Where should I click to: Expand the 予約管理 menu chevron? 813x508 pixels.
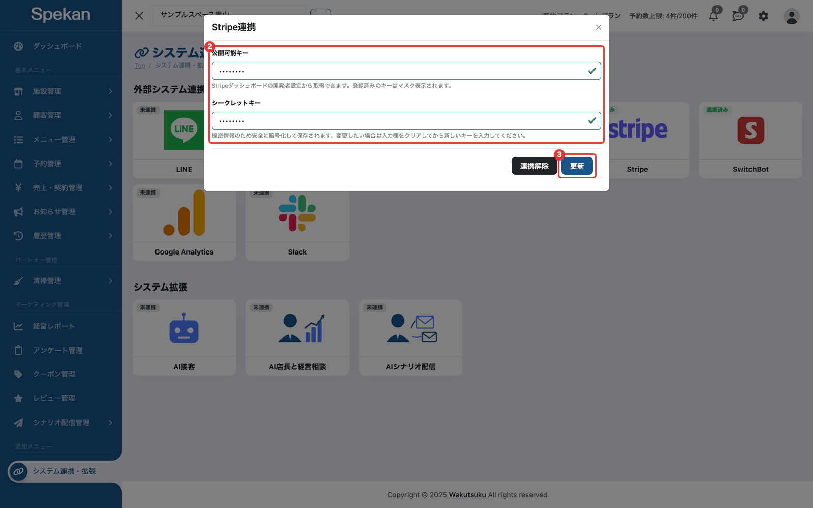coord(110,164)
